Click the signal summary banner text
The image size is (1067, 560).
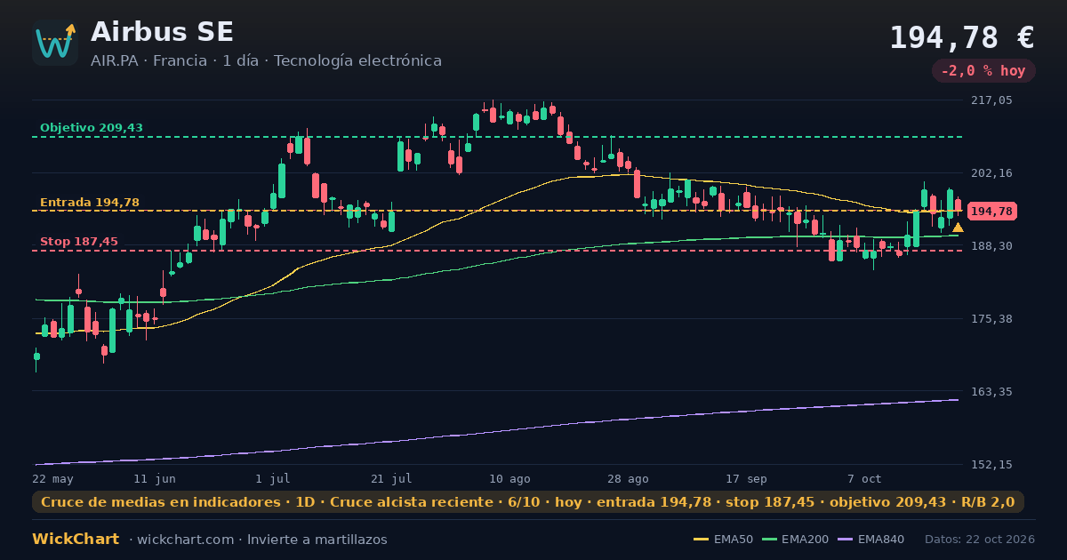(x=528, y=502)
